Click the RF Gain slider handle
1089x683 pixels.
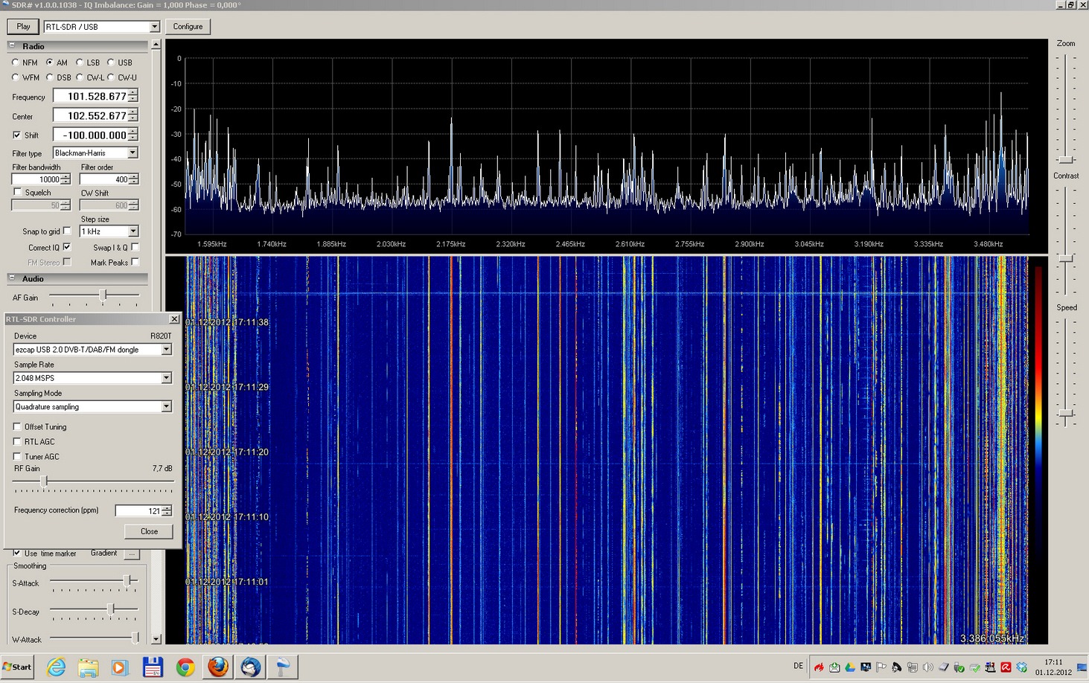[x=44, y=481]
